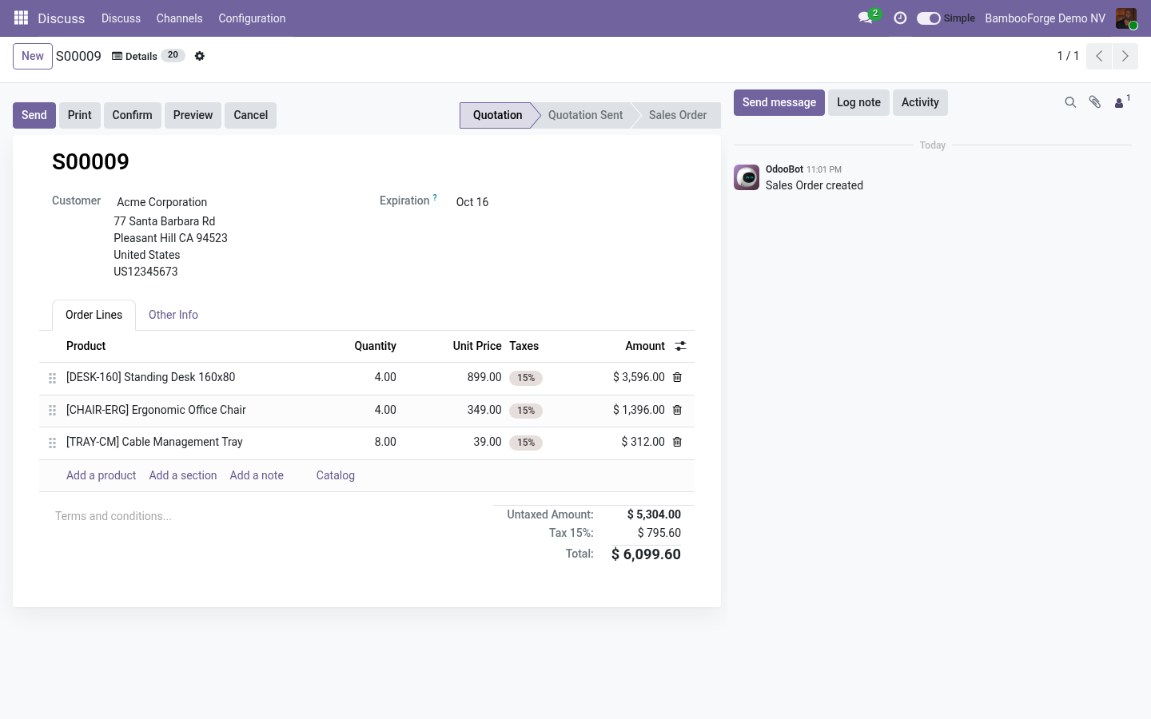
Task: Click Add a section link
Action: pyautogui.click(x=183, y=475)
